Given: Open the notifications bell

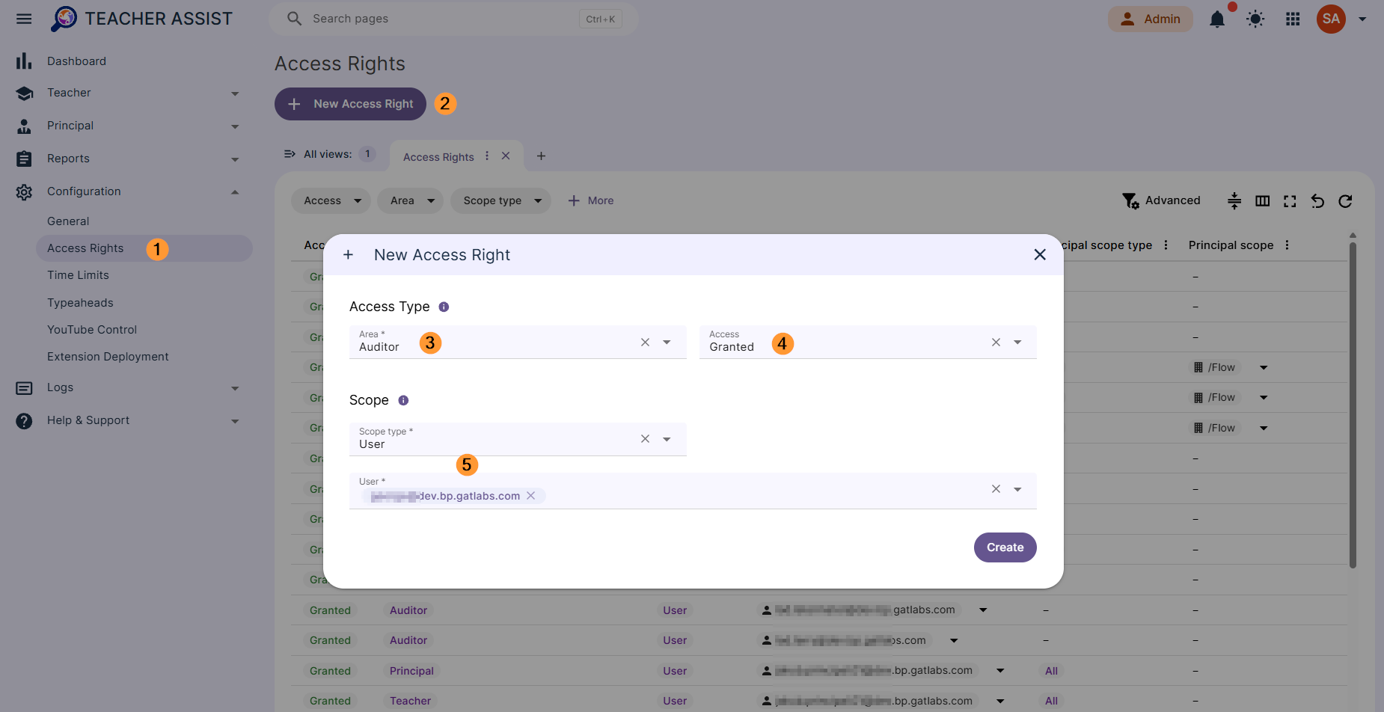Looking at the screenshot, I should (x=1217, y=19).
